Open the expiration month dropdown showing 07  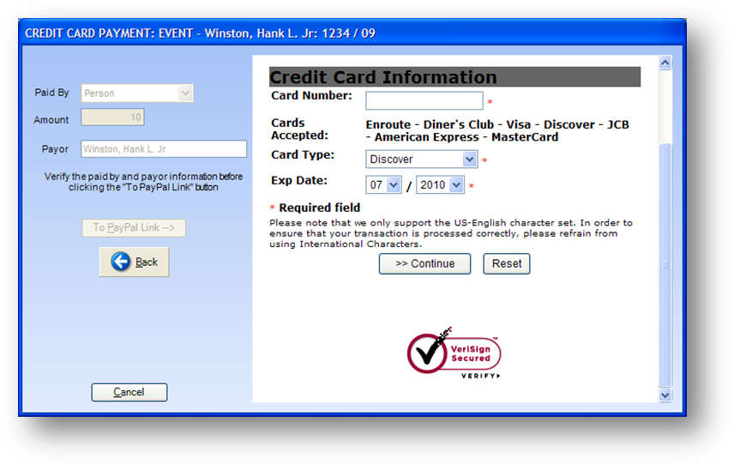[383, 185]
